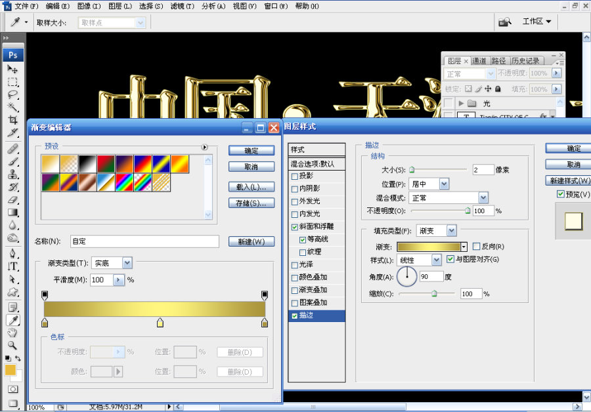This screenshot has height=412, width=591.
Task: Select the Crop tool
Action: [12, 120]
